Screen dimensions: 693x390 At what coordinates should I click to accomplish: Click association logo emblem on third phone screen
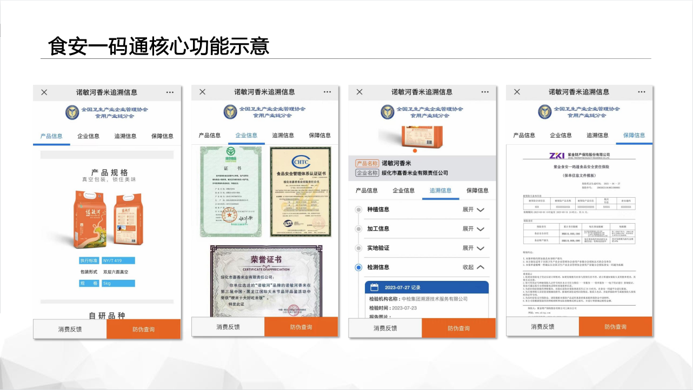pos(387,112)
